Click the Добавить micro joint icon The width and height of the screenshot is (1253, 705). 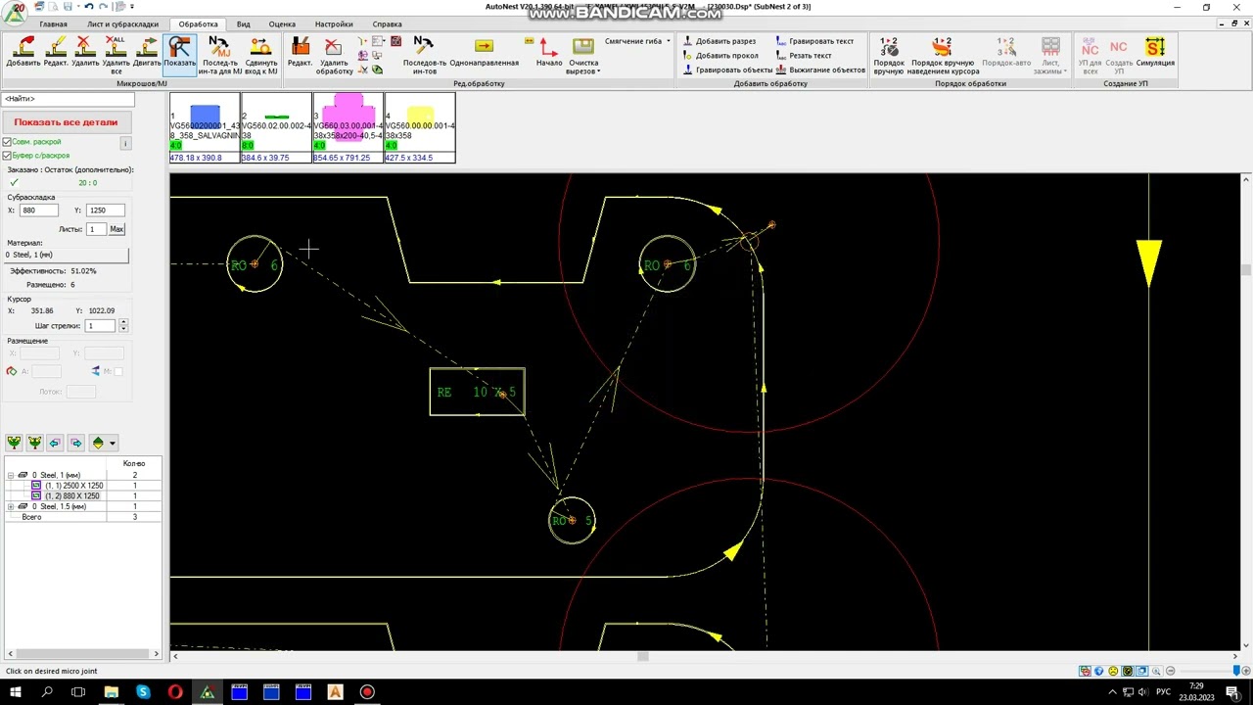(x=23, y=53)
